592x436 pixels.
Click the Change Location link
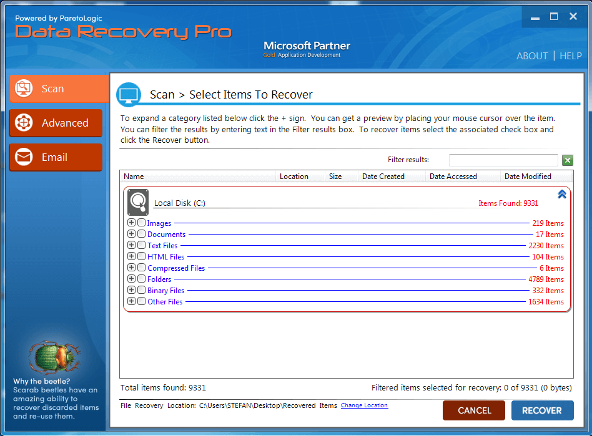click(x=364, y=405)
